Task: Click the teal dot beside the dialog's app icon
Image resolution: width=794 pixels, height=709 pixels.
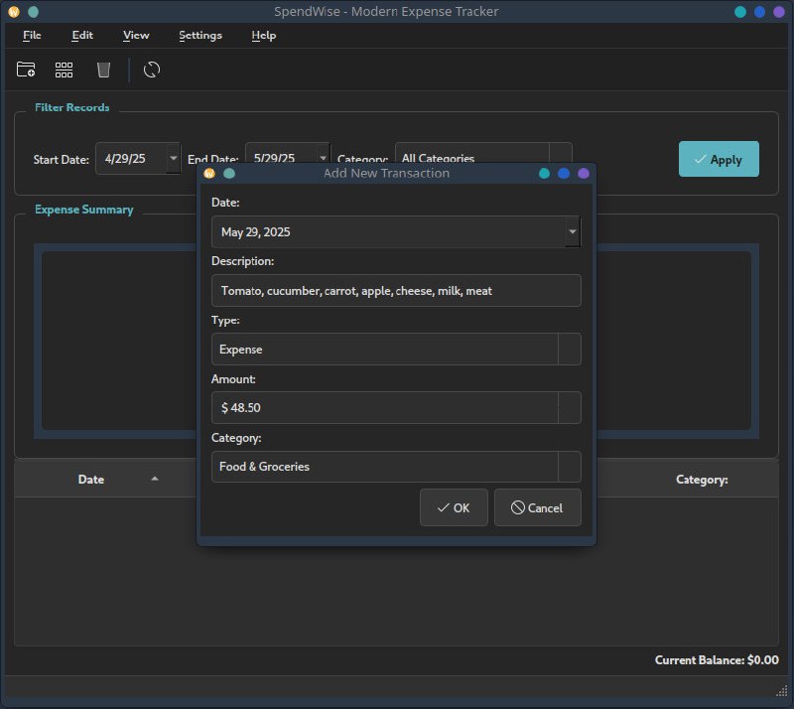Action: coord(229,174)
